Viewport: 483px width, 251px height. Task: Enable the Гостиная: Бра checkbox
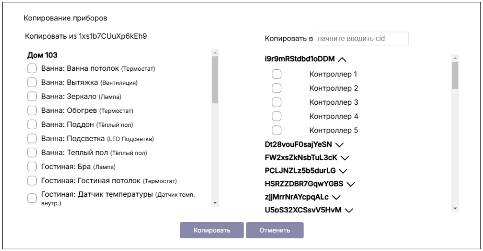(x=32, y=167)
